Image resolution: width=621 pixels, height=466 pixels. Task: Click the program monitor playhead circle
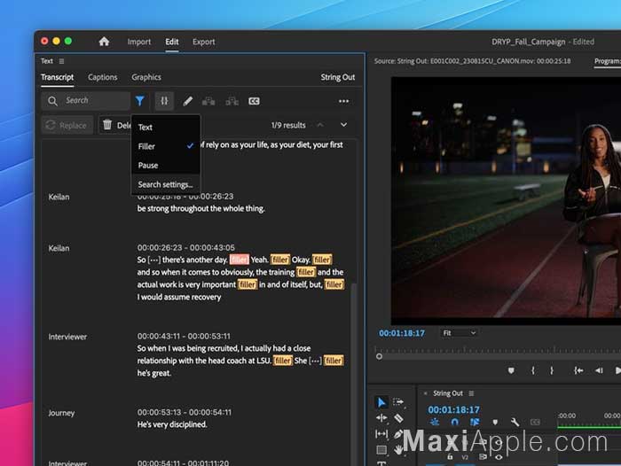tap(379, 356)
